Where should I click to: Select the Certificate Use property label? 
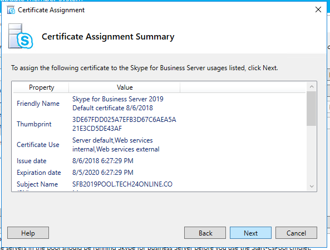[x=38, y=145]
